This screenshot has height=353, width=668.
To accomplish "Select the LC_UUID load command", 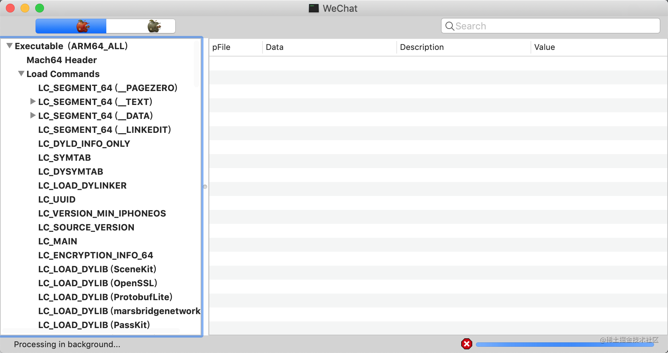I will [x=57, y=199].
